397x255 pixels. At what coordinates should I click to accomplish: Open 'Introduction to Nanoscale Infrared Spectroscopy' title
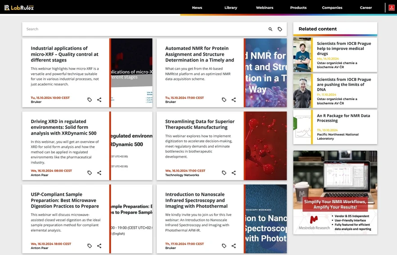point(196,200)
